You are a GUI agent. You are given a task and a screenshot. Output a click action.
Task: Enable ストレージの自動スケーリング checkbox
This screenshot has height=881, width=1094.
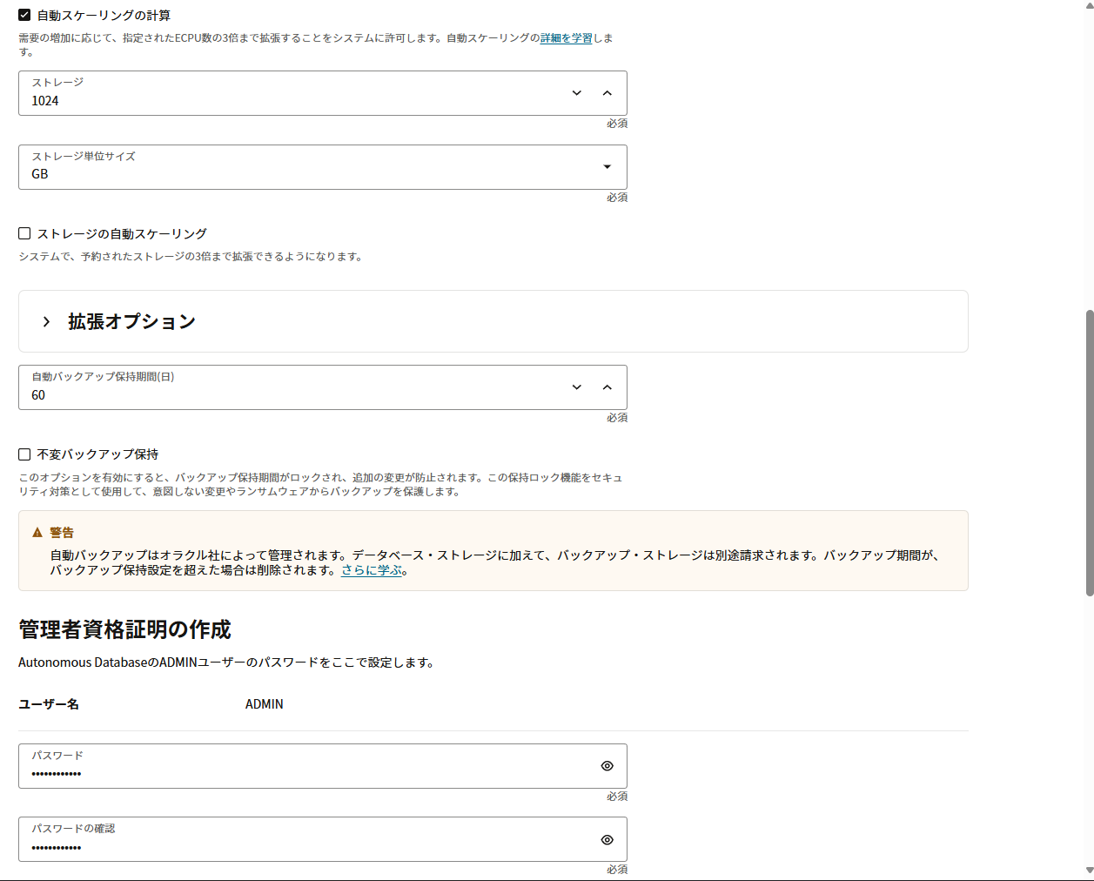(x=24, y=233)
